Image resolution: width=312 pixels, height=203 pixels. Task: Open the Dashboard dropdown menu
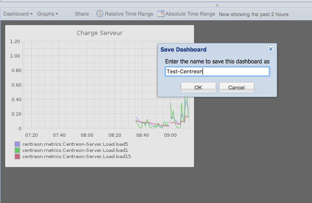click(18, 14)
